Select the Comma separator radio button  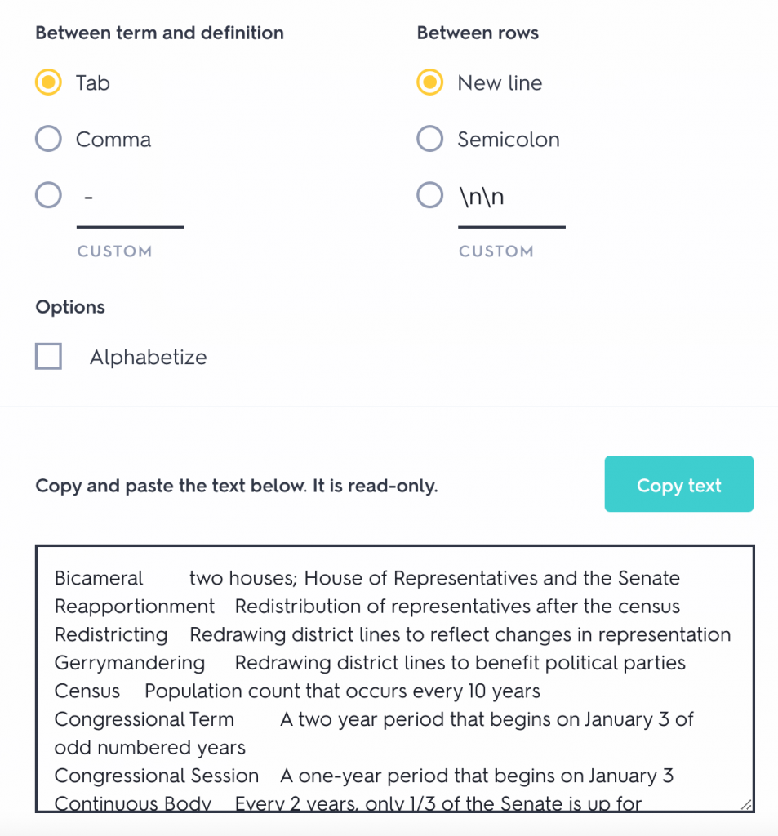tap(48, 139)
